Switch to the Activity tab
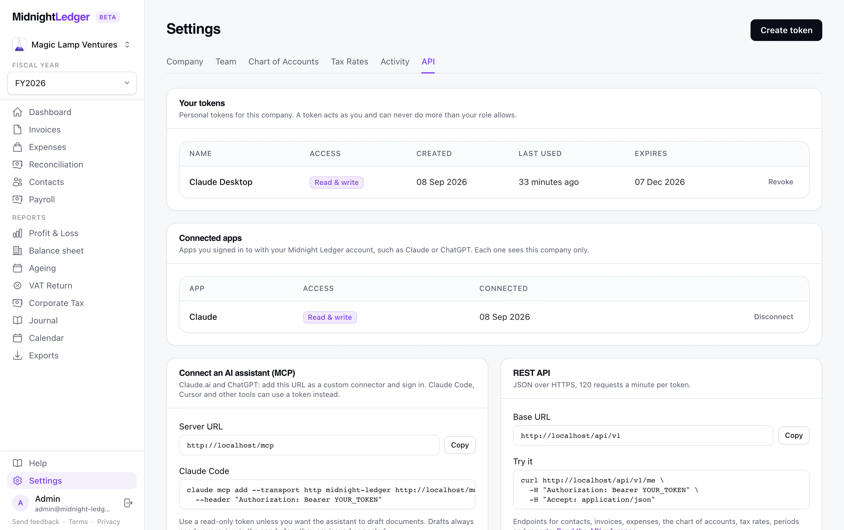 [x=395, y=62]
